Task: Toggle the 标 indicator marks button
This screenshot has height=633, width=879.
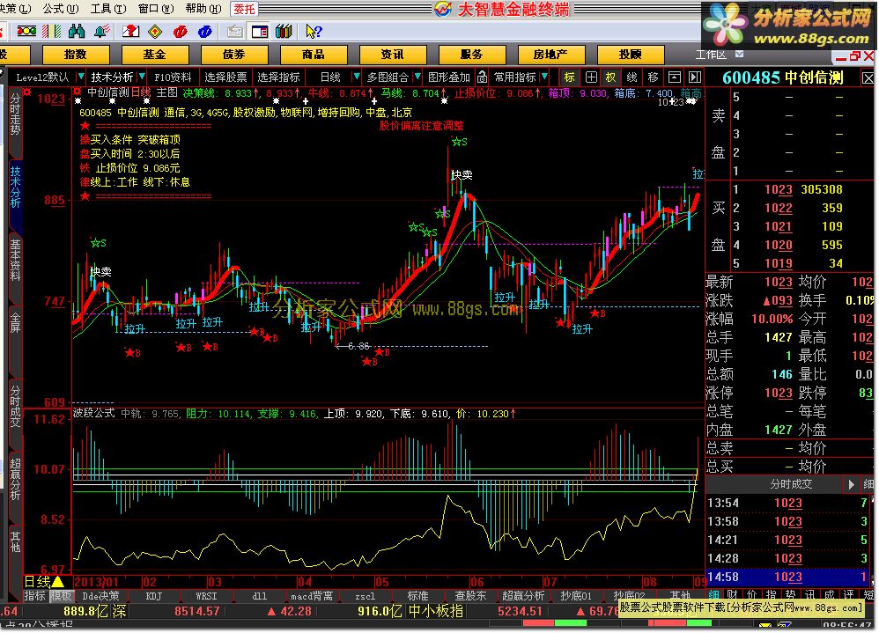Action: [x=570, y=77]
